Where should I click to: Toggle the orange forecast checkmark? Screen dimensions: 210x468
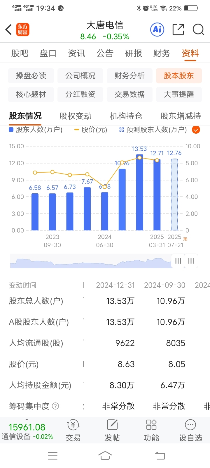[196, 130]
